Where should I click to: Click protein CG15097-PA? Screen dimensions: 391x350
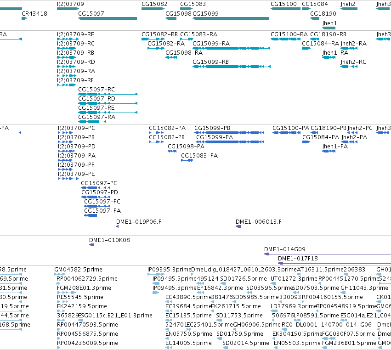pyautogui.click(x=91, y=215)
